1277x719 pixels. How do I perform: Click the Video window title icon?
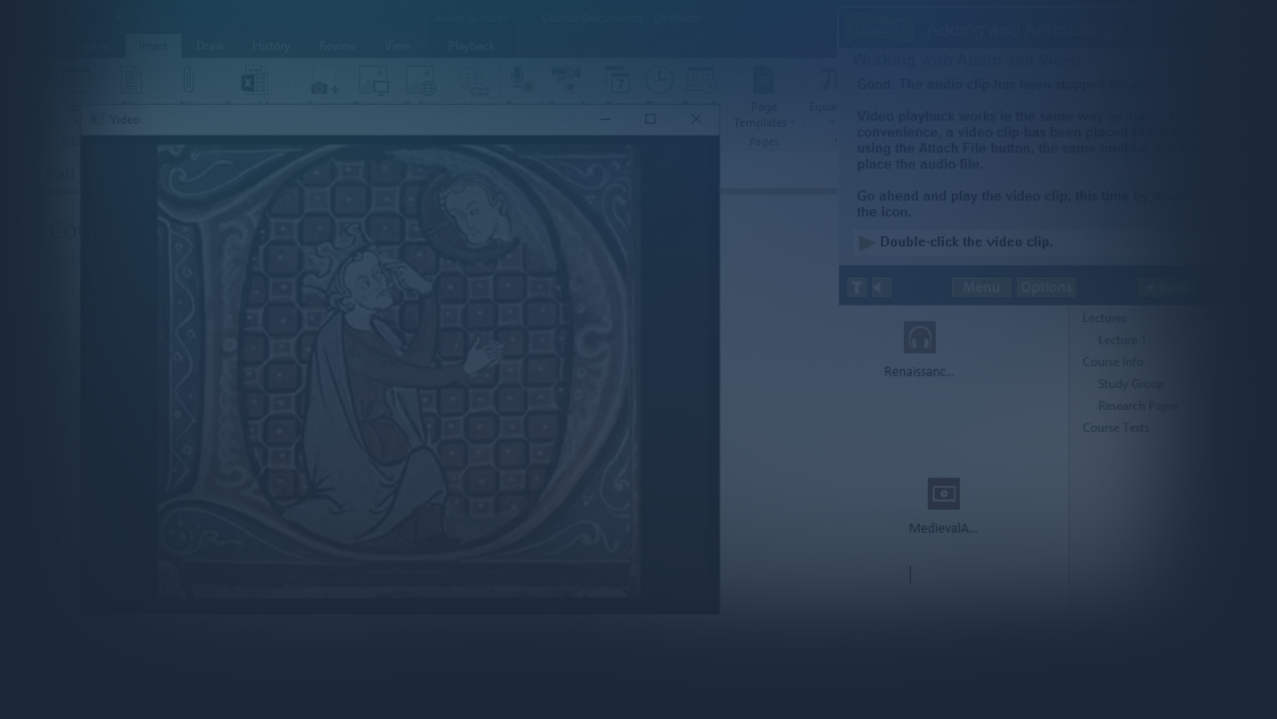click(96, 119)
